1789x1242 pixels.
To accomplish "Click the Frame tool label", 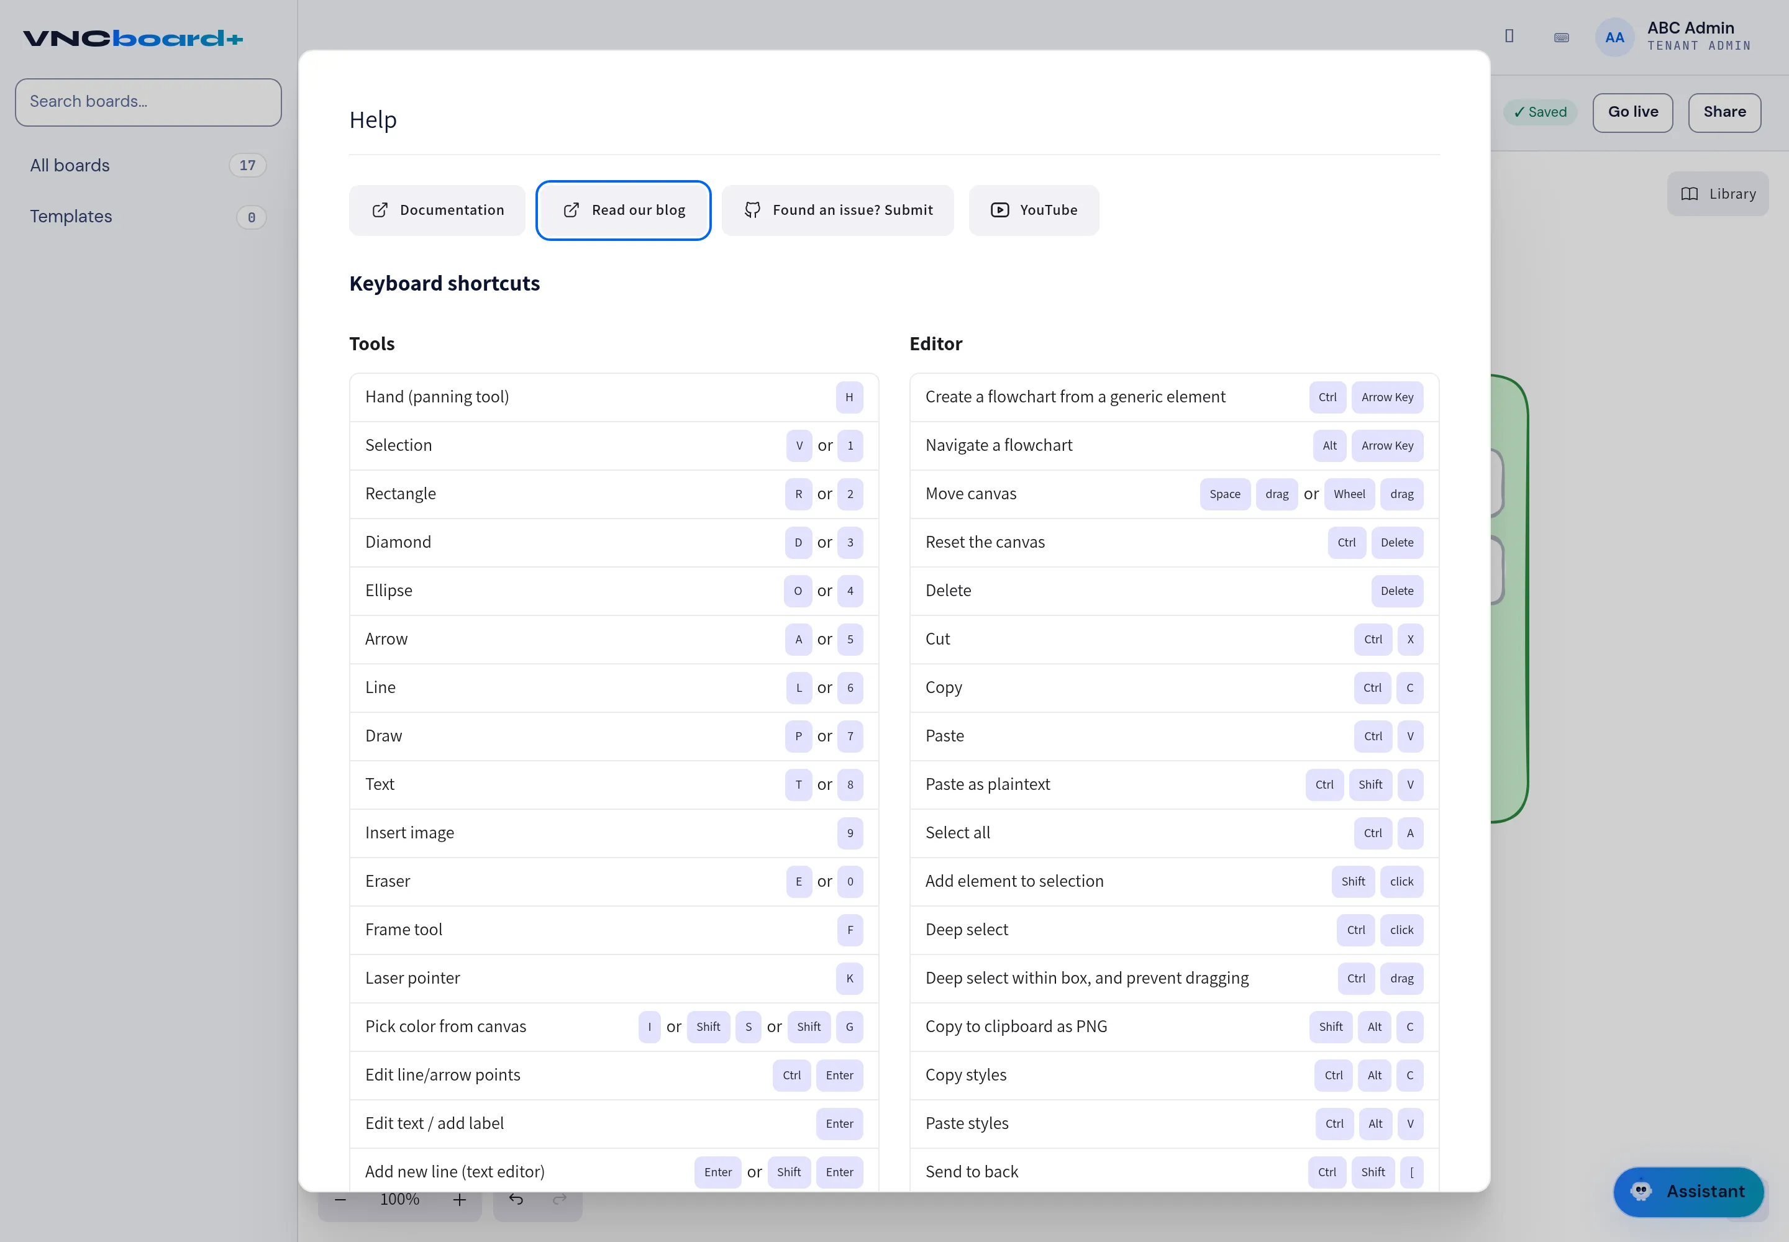I will [x=403, y=929].
